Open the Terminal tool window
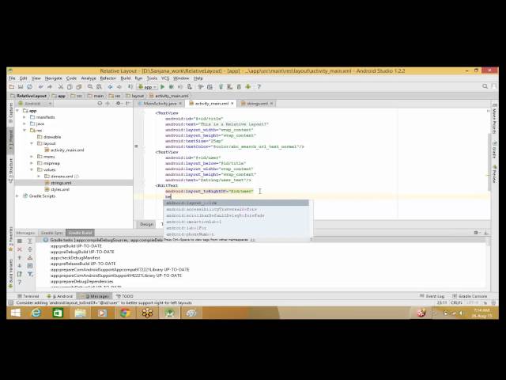Screen dimensions: 506x380 click(28, 296)
